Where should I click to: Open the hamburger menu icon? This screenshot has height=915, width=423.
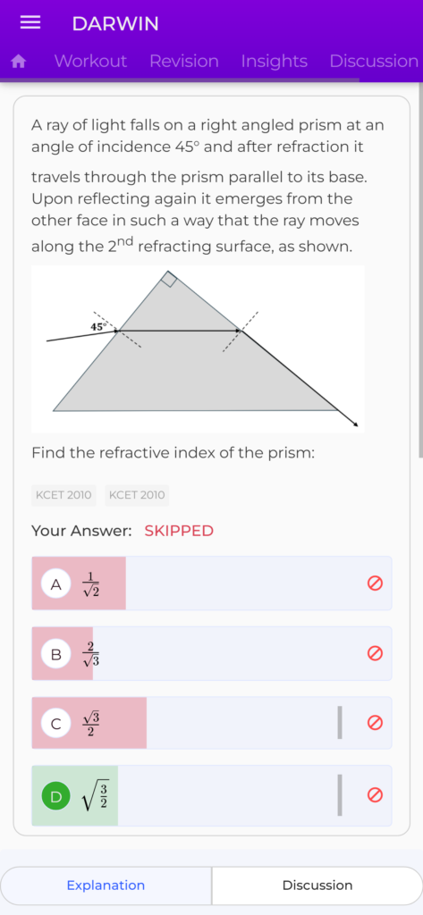pyautogui.click(x=30, y=22)
